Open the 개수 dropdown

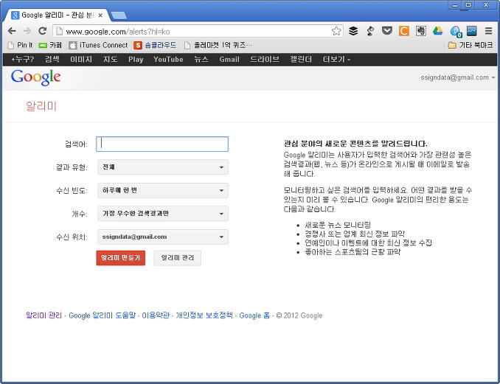click(163, 214)
